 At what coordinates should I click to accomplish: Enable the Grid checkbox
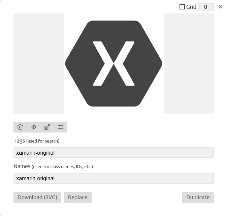pyautogui.click(x=182, y=7)
